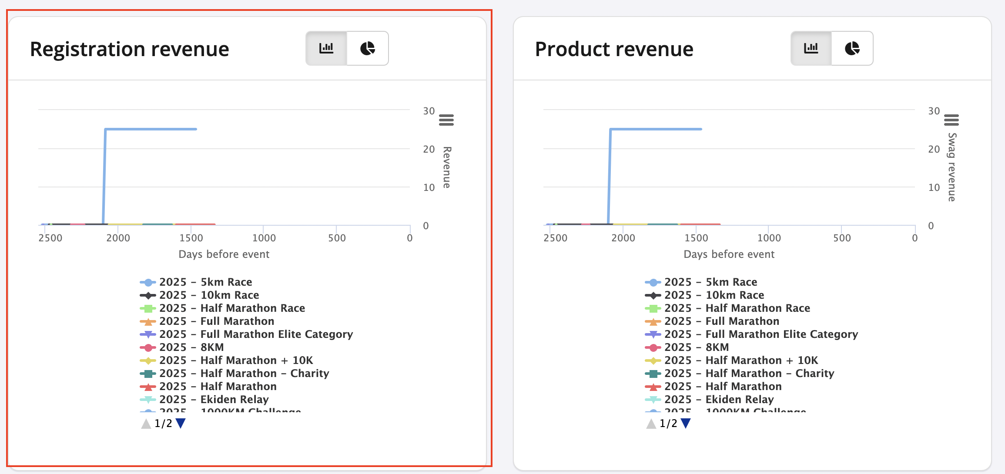Click previous legend page arrow in Registration revenue
1005x474 pixels.
pos(146,423)
